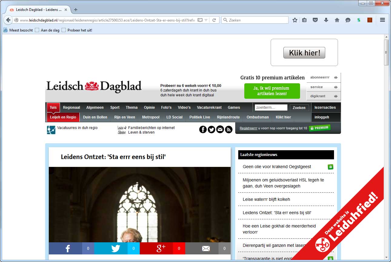
Task: Click inloggeh to log in
Action: click(x=322, y=117)
